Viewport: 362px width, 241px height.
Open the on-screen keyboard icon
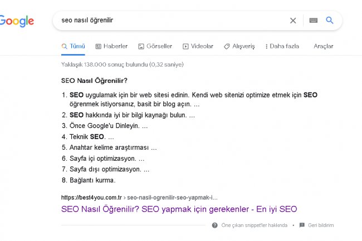coord(314,21)
